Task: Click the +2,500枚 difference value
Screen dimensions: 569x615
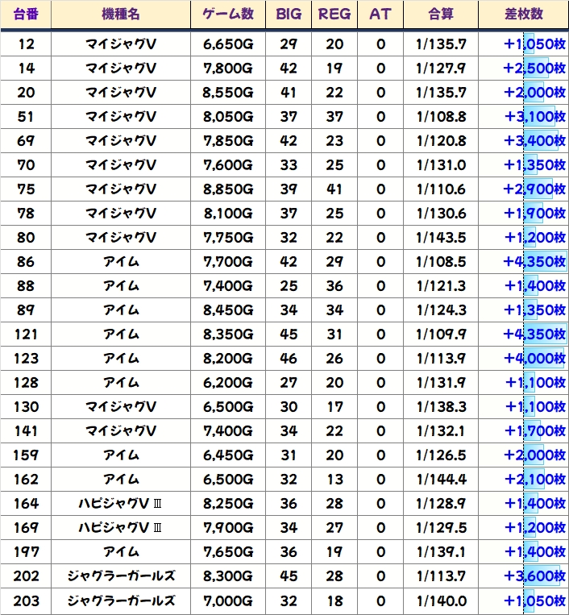Action: [x=535, y=69]
